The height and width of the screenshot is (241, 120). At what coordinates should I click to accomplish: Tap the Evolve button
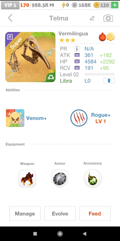[x=60, y=214]
